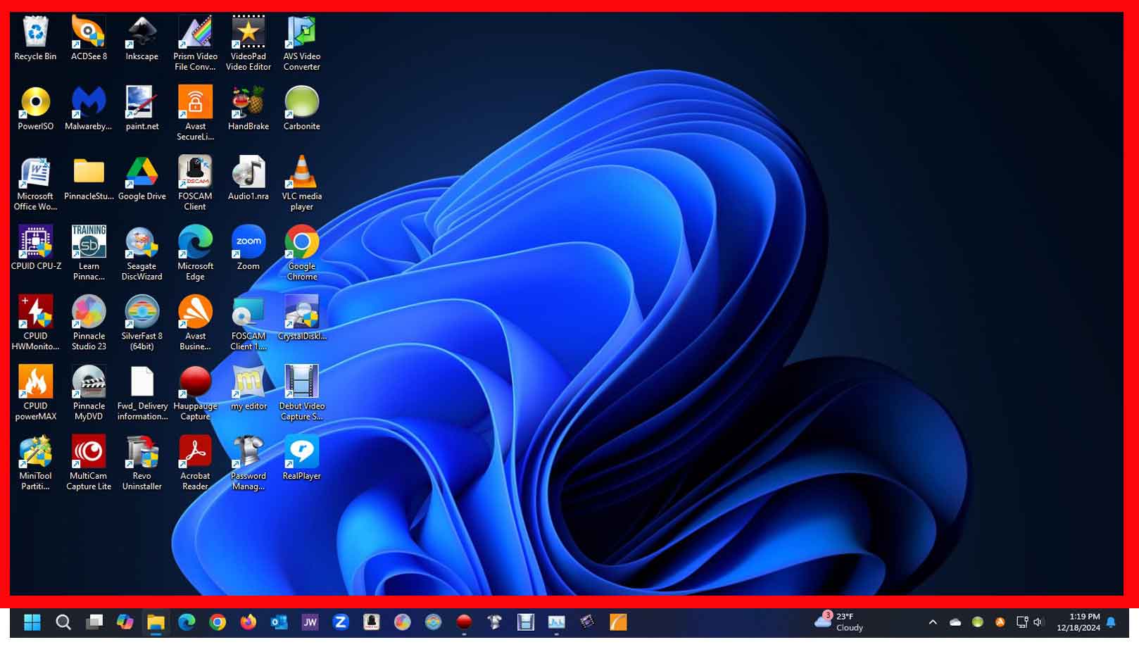
Task: Select the FOSCAM Client icon
Action: (195, 183)
